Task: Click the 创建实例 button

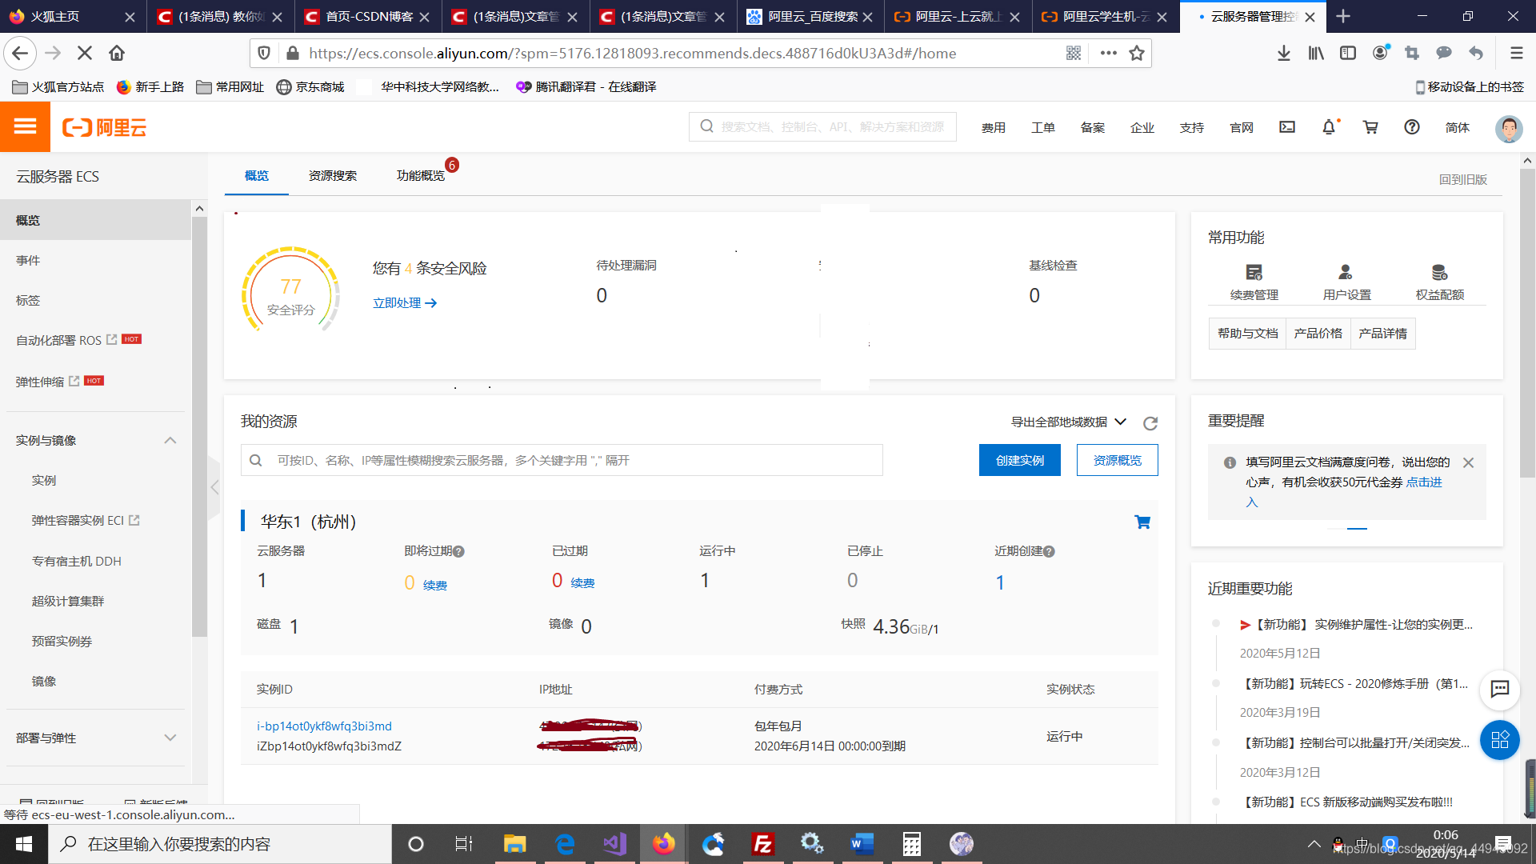Action: click(x=1020, y=460)
